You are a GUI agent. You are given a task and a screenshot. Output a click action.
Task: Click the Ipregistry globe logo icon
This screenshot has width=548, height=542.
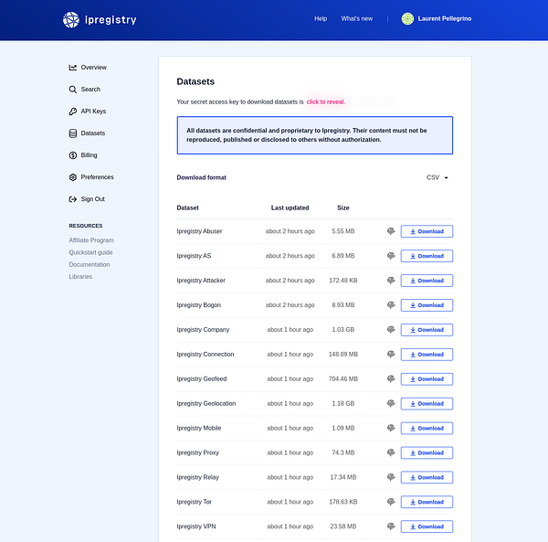(x=71, y=19)
